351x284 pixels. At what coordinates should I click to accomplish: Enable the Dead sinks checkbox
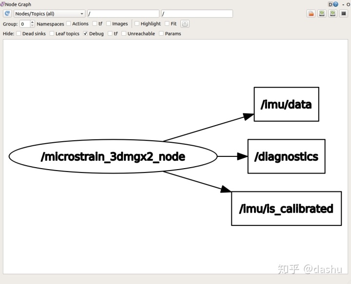[x=19, y=33]
